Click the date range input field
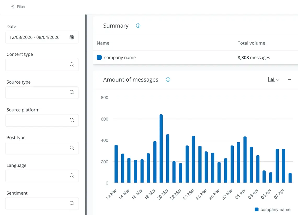Image resolution: width=298 pixels, height=215 pixels. (37, 37)
